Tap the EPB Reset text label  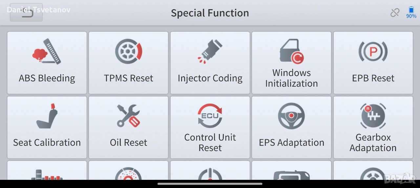tap(373, 78)
